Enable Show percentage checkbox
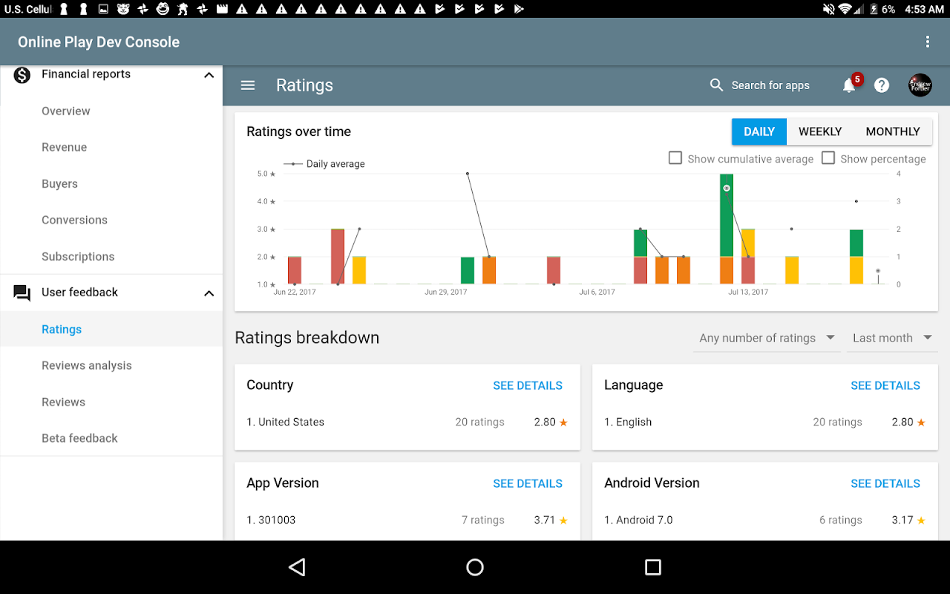The image size is (950, 594). point(828,158)
